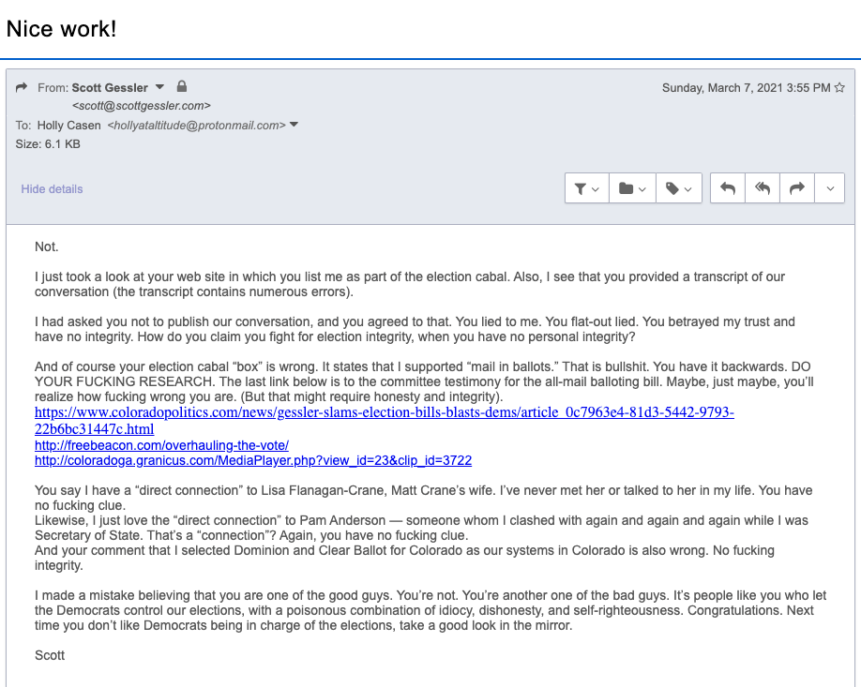Click the Forward arrow toolbar icon
This screenshot has width=861, height=687.
tap(797, 188)
